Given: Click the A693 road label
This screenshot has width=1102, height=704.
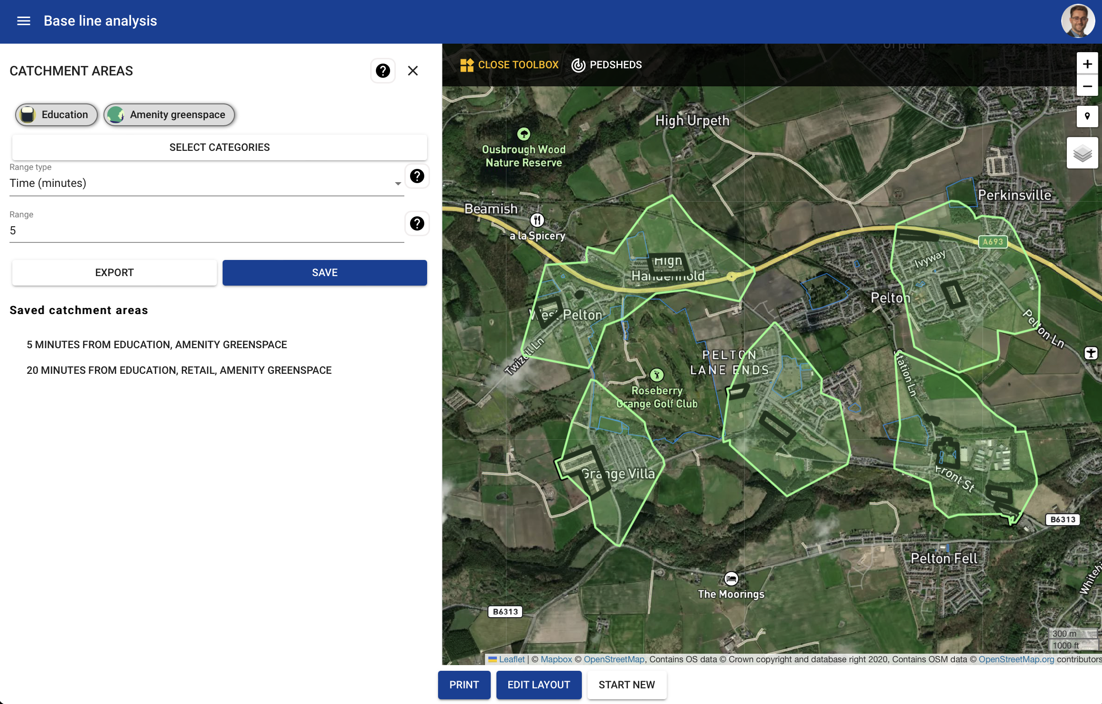Looking at the screenshot, I should coord(993,242).
